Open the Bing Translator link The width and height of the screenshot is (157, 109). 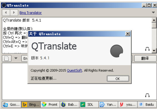[31, 13]
